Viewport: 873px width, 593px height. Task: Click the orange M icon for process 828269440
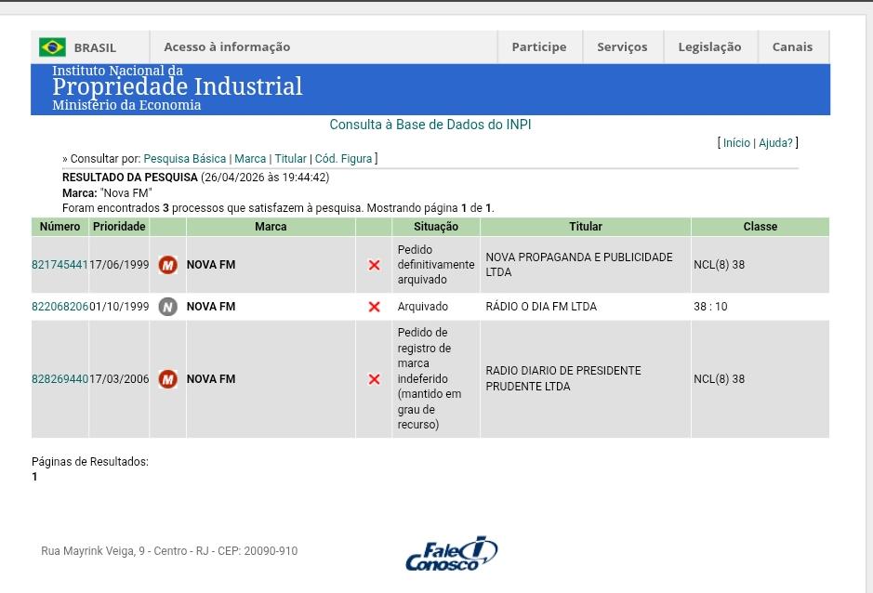click(x=167, y=379)
